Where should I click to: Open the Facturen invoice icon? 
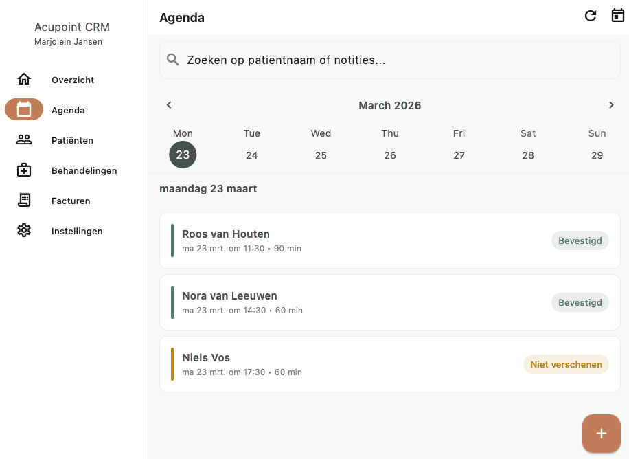24,200
